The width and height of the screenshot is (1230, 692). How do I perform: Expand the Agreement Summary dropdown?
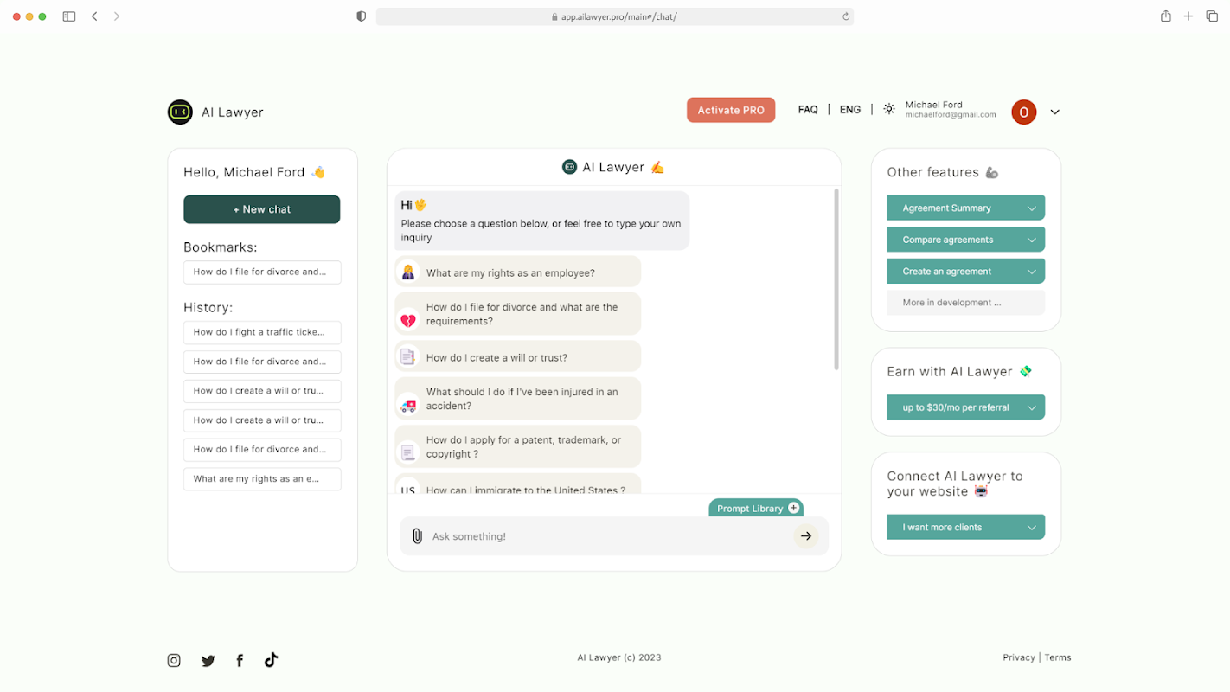point(965,208)
